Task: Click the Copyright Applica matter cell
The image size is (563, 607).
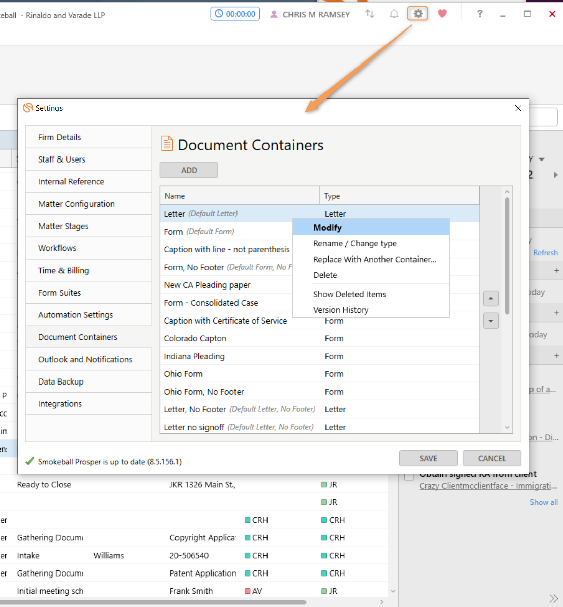Action: [x=202, y=538]
